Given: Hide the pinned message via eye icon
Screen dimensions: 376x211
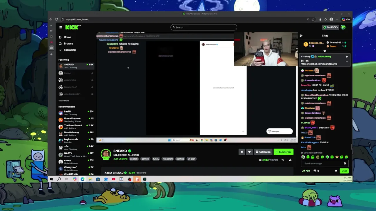Looking at the screenshot, I should pos(347,57).
